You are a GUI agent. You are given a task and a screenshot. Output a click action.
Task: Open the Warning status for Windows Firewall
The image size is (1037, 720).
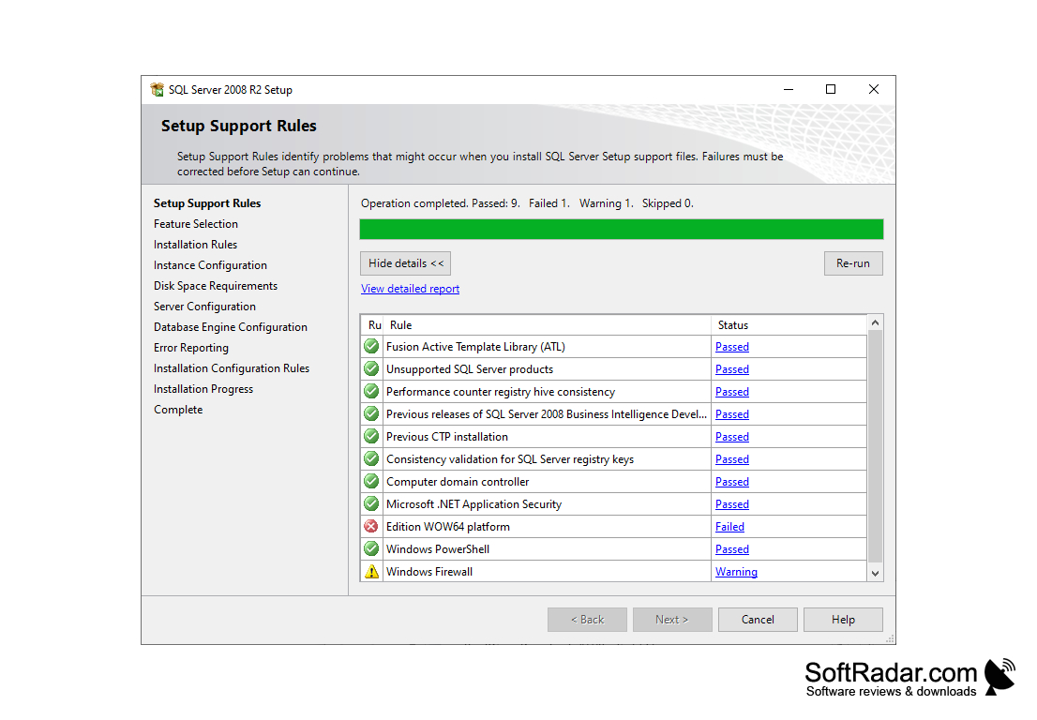click(x=736, y=571)
